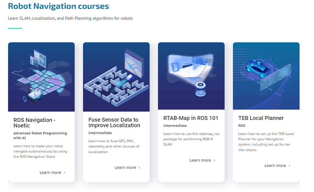Click arrow beside TEB Planner Learn more
Screen dimensions: 314x192
(289, 166)
